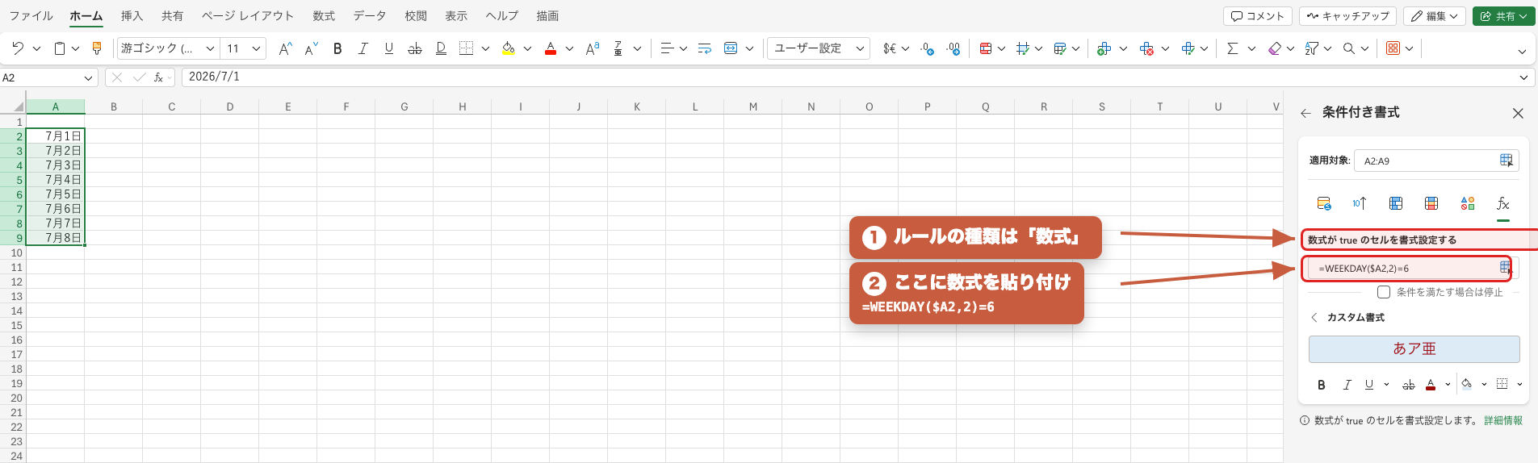This screenshot has height=463, width=1538.
Task: Select the Data Bar rule type icon
Action: 1396,203
